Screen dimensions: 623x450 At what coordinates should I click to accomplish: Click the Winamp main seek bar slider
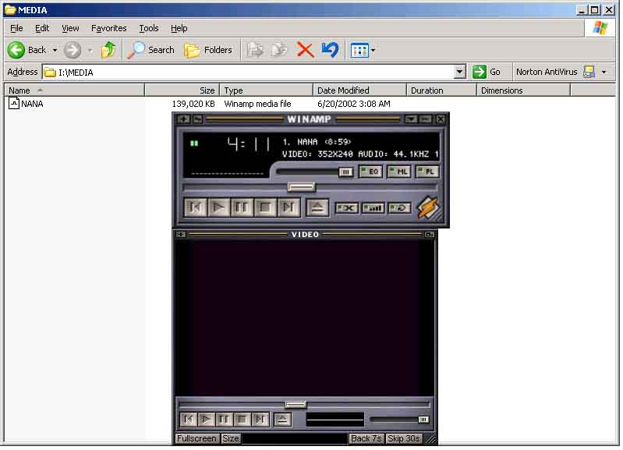(302, 187)
